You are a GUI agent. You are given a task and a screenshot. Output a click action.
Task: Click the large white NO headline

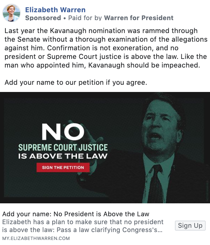coord(63,132)
